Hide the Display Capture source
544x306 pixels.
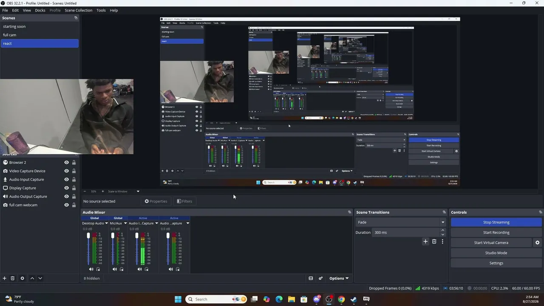coord(66,188)
